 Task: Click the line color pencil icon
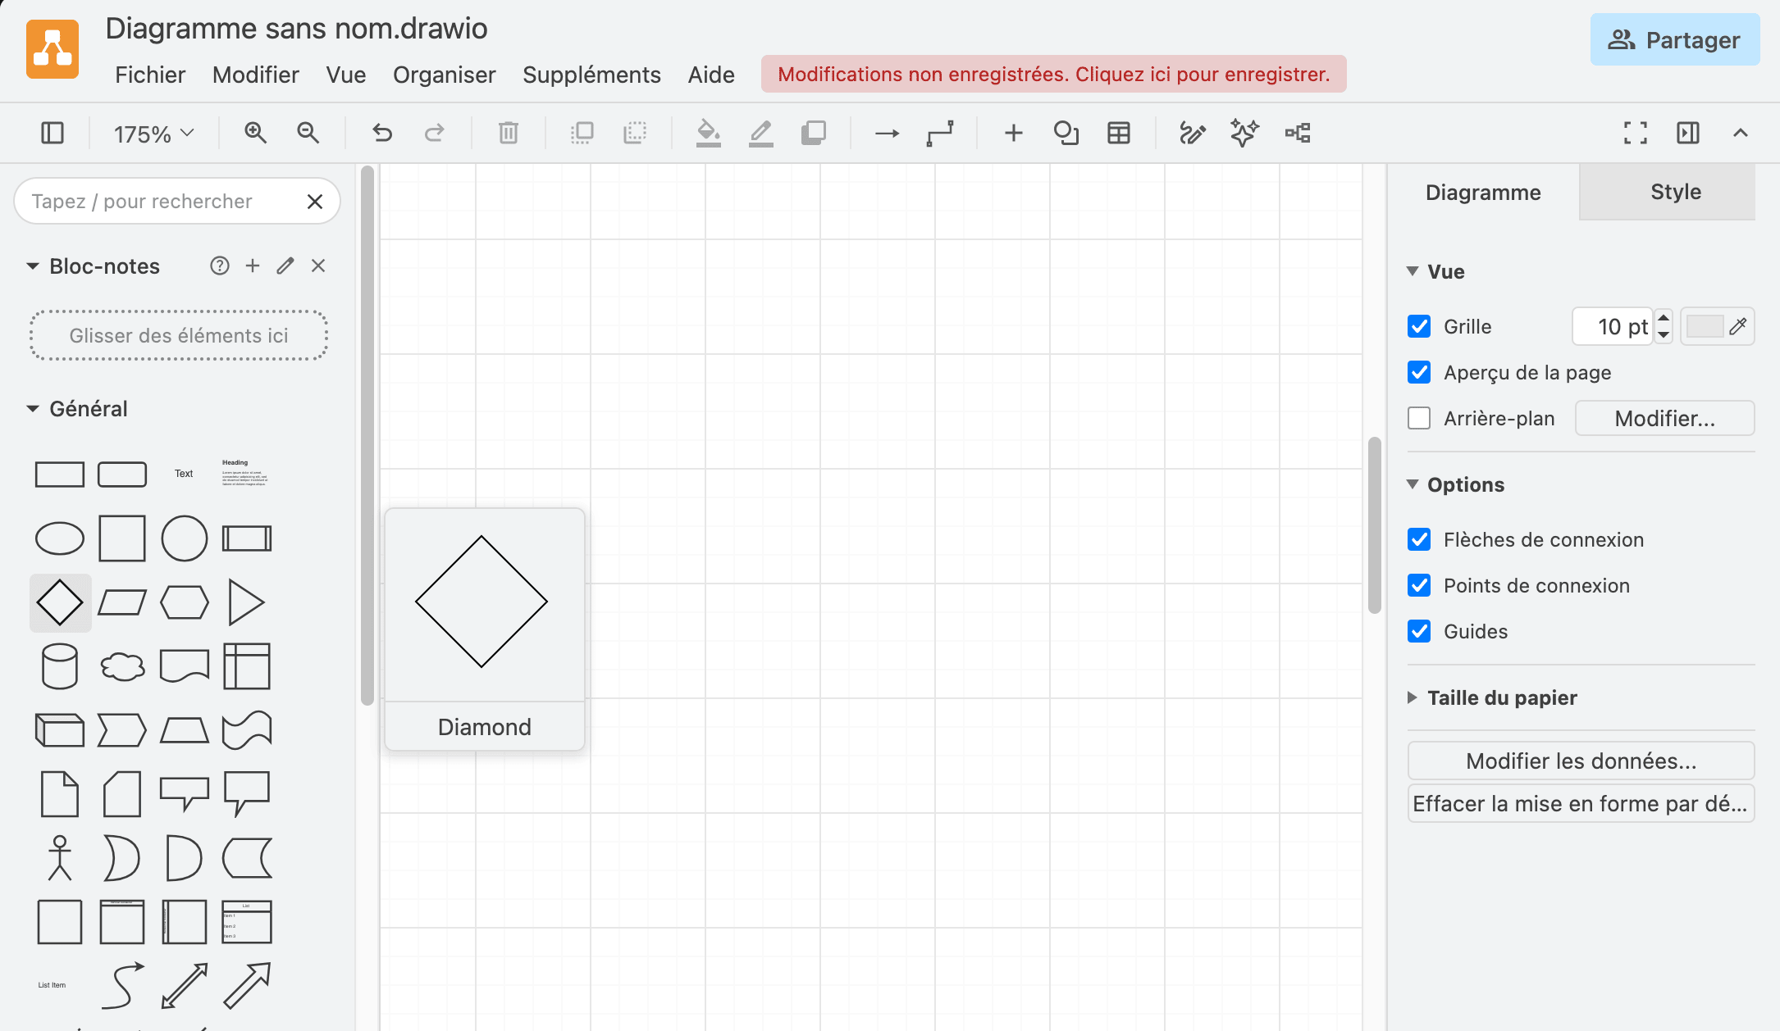tap(761, 133)
